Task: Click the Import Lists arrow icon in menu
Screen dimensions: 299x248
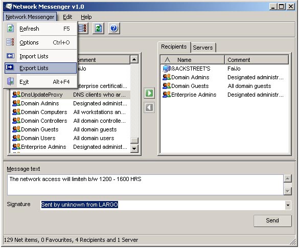Action: 11,56
